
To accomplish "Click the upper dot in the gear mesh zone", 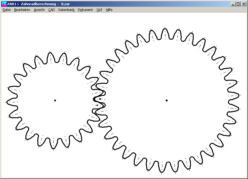I will click(100, 99).
